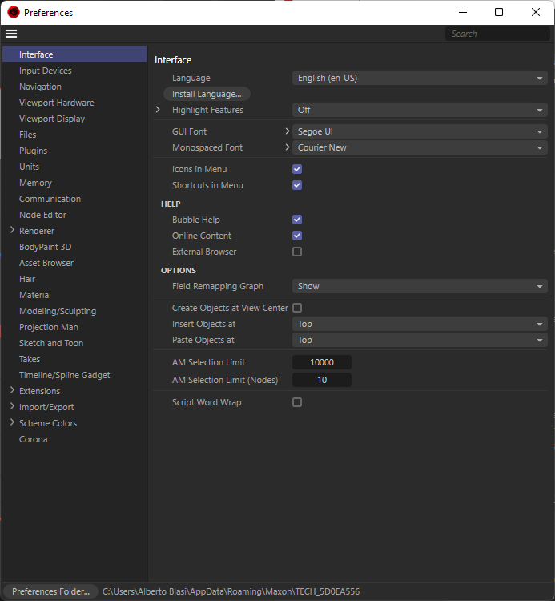Click the Install Language button
Viewport: 555px width, 601px height.
[207, 94]
